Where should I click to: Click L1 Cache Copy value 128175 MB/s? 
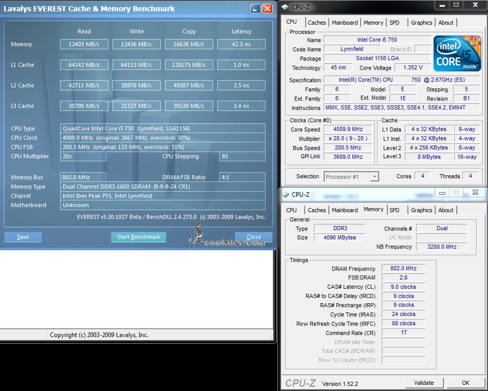point(189,65)
